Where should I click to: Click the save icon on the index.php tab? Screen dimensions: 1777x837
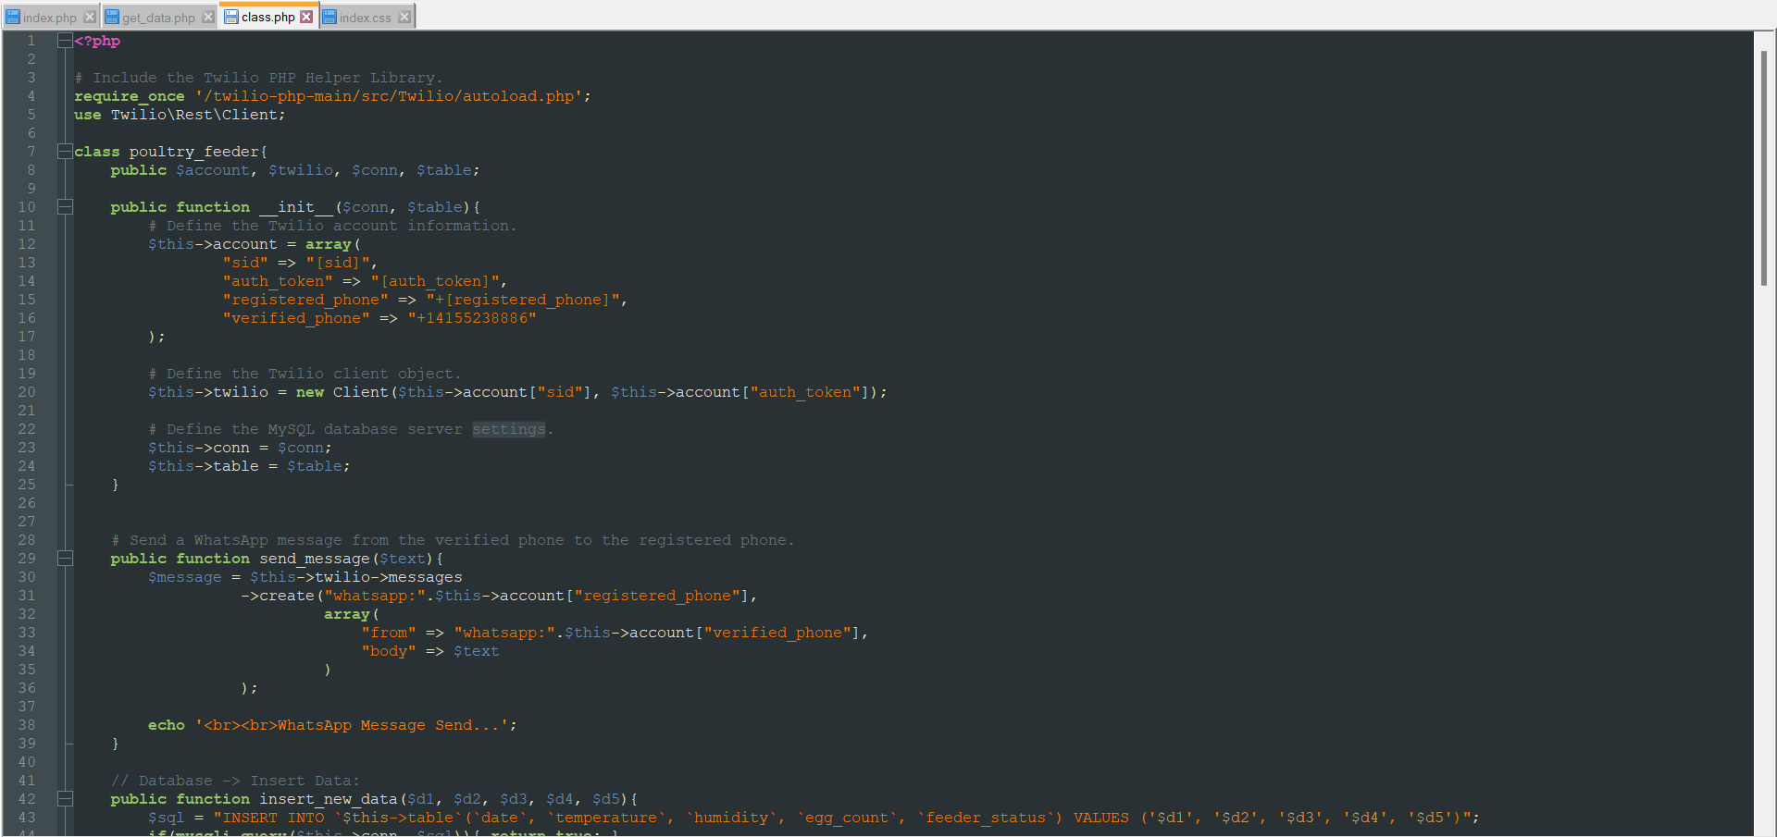(13, 17)
